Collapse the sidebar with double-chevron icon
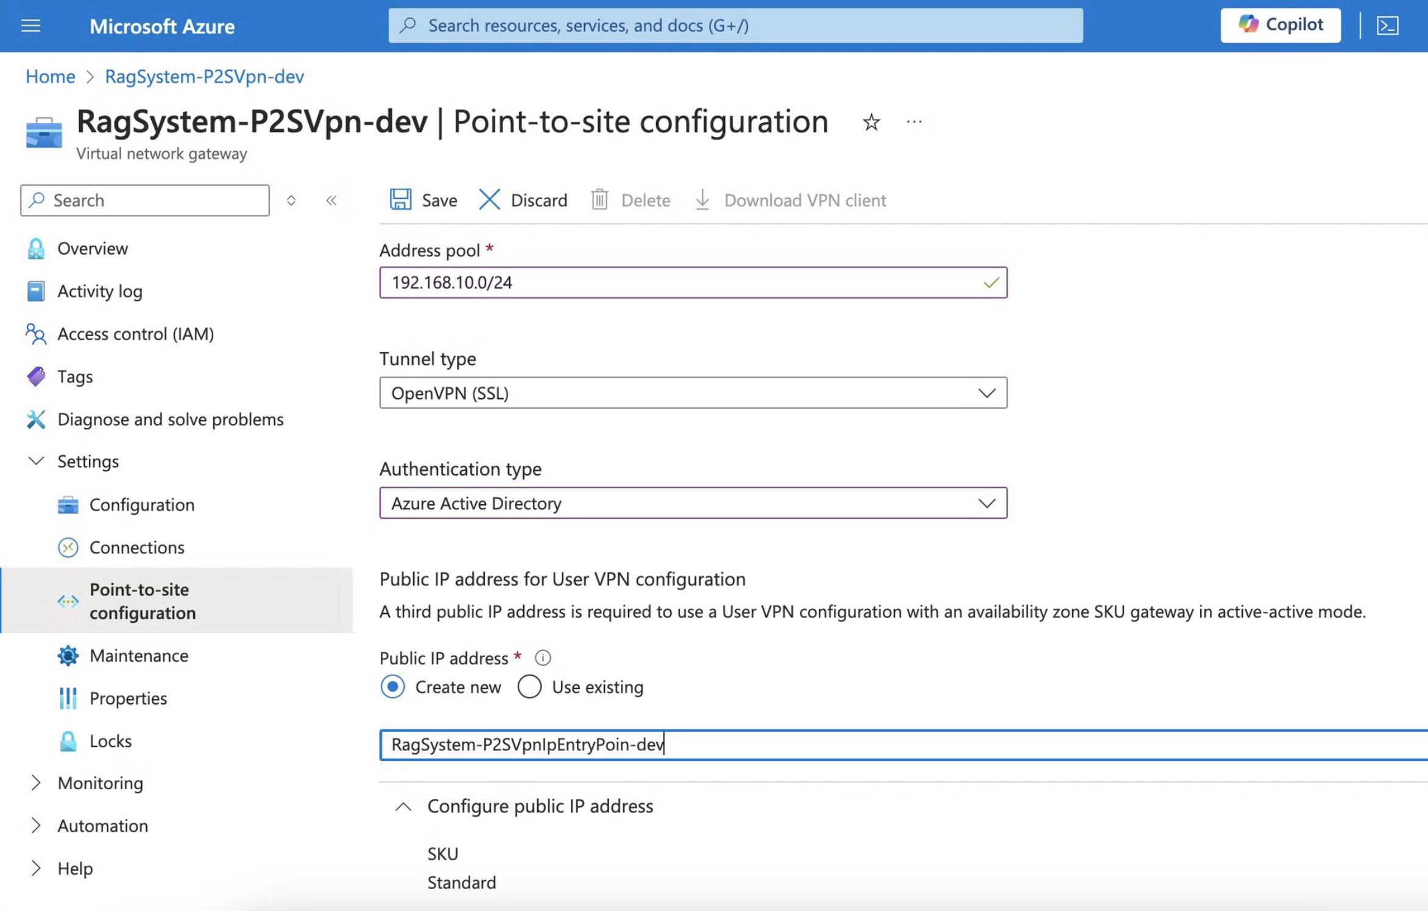The height and width of the screenshot is (911, 1428). point(331,200)
